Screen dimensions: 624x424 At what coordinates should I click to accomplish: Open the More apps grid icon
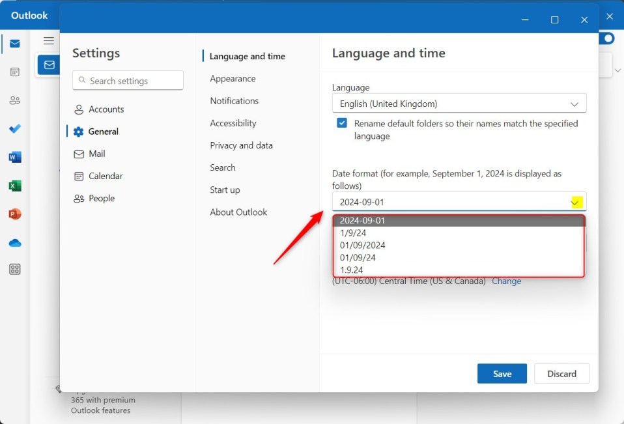click(14, 269)
